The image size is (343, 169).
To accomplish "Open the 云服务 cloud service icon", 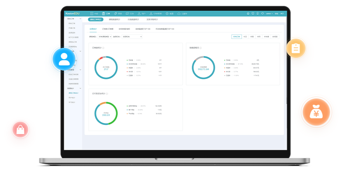I will (x=179, y=14).
